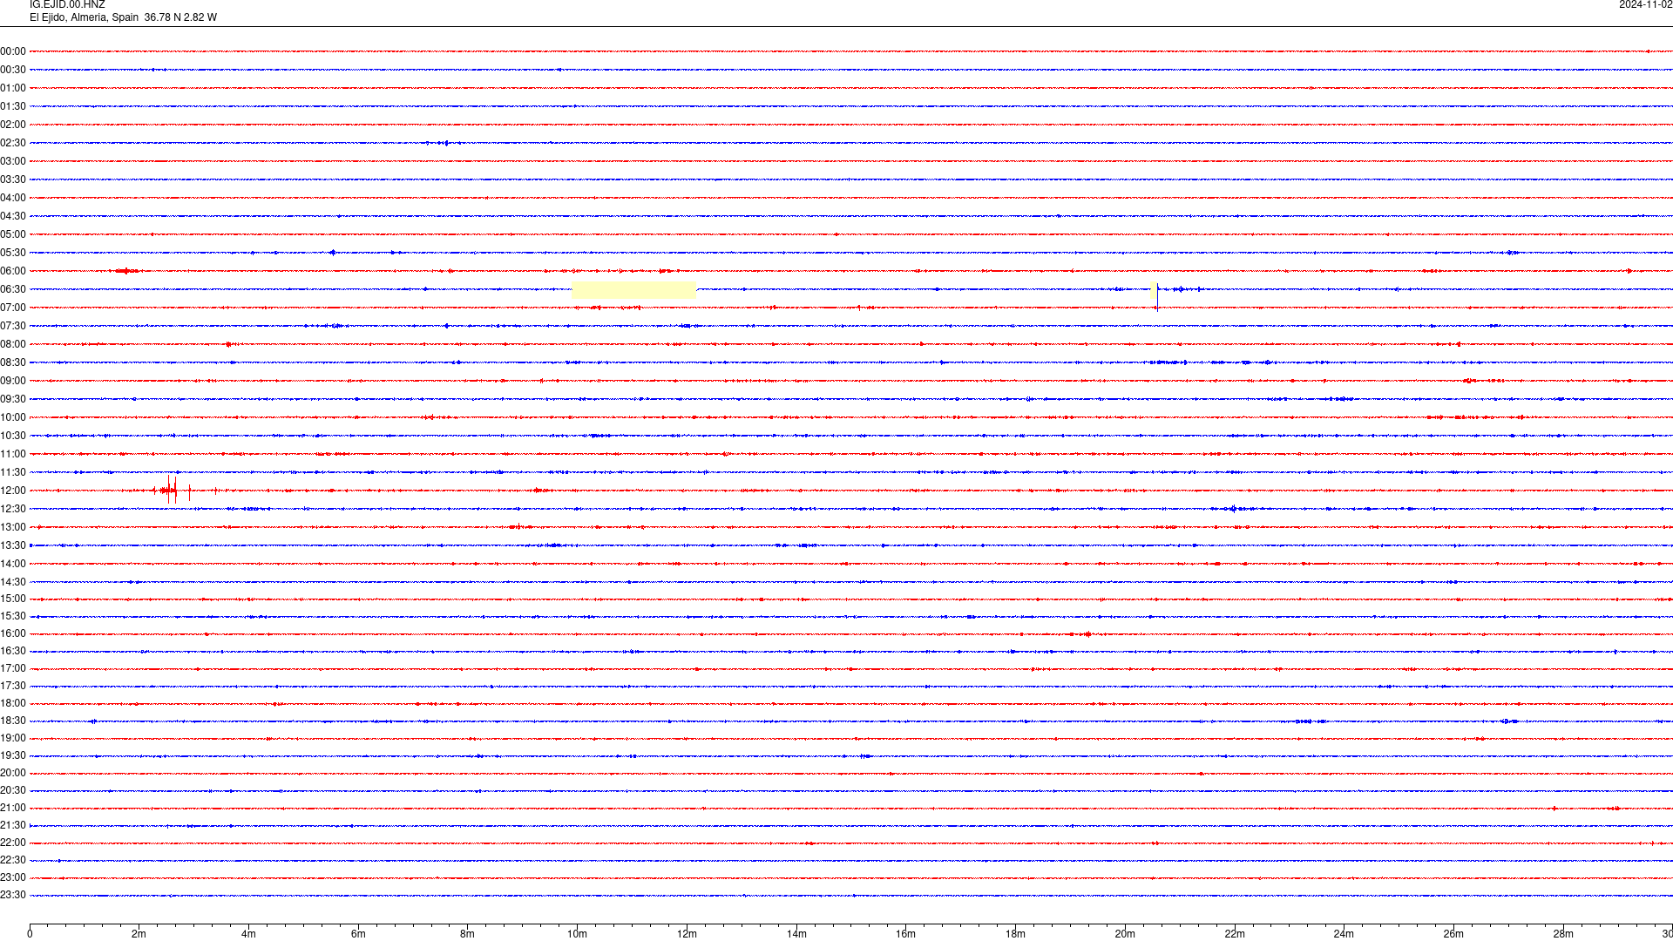Click the station code IG.EJID.00.HNZ
Image resolution: width=1673 pixels, height=941 pixels.
coord(67,5)
